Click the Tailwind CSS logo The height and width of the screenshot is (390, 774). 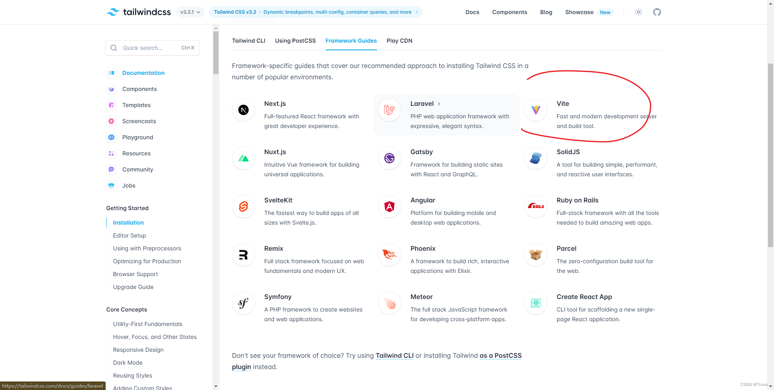(x=139, y=12)
